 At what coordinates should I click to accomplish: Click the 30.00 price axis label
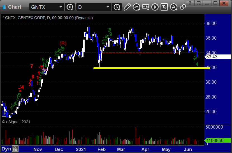pyautogui.click(x=211, y=82)
